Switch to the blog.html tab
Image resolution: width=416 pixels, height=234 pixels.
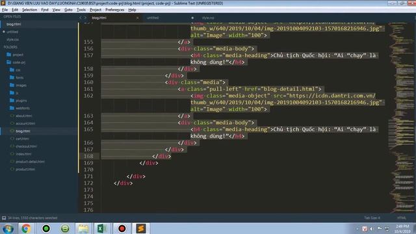[114, 18]
